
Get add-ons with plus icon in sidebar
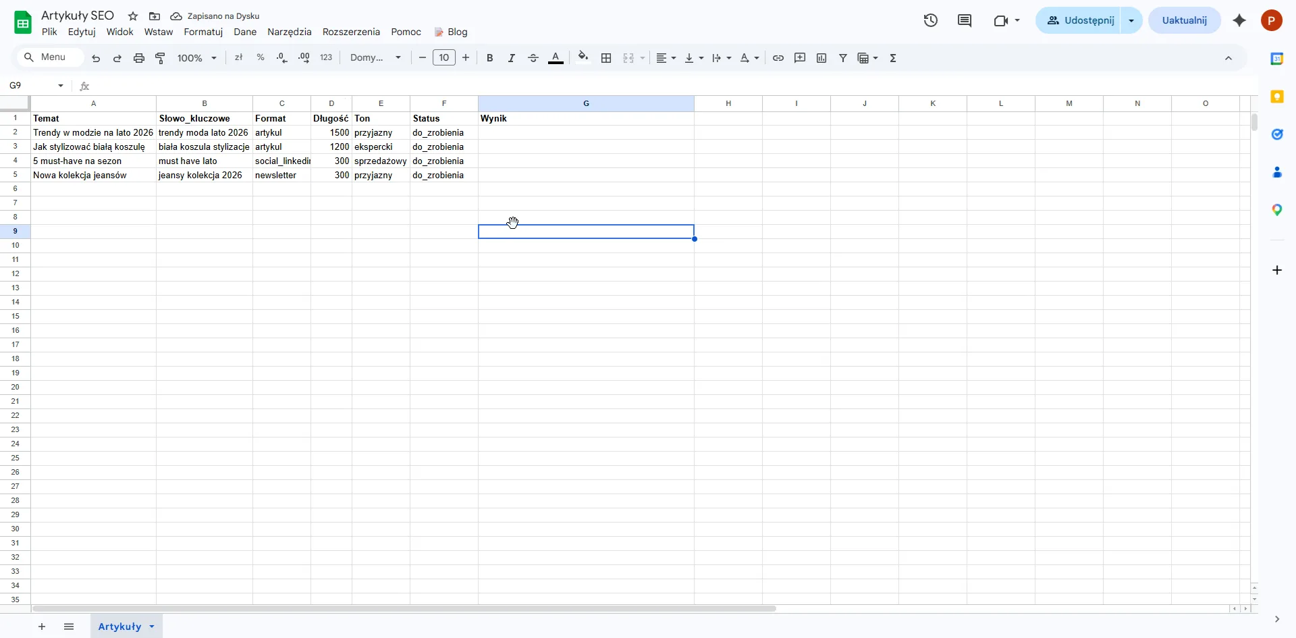pyautogui.click(x=1277, y=270)
